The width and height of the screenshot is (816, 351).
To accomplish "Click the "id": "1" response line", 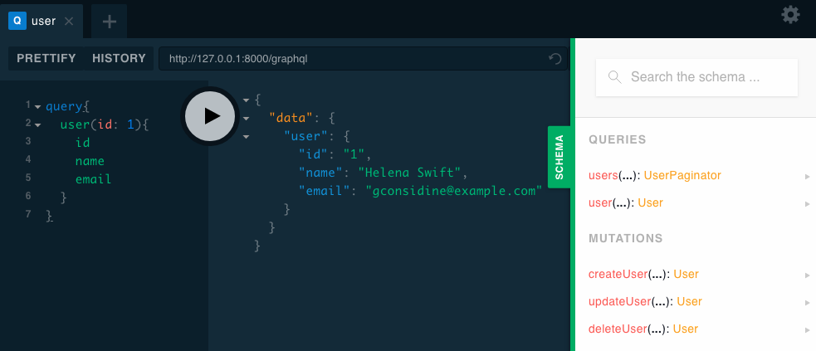I will [334, 154].
